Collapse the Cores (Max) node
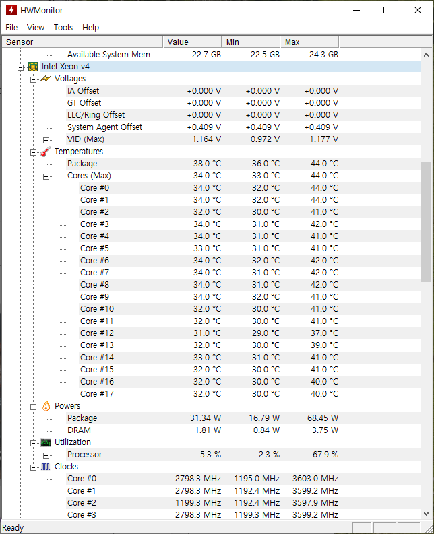Image resolution: width=434 pixels, height=534 pixels. pos(46,176)
